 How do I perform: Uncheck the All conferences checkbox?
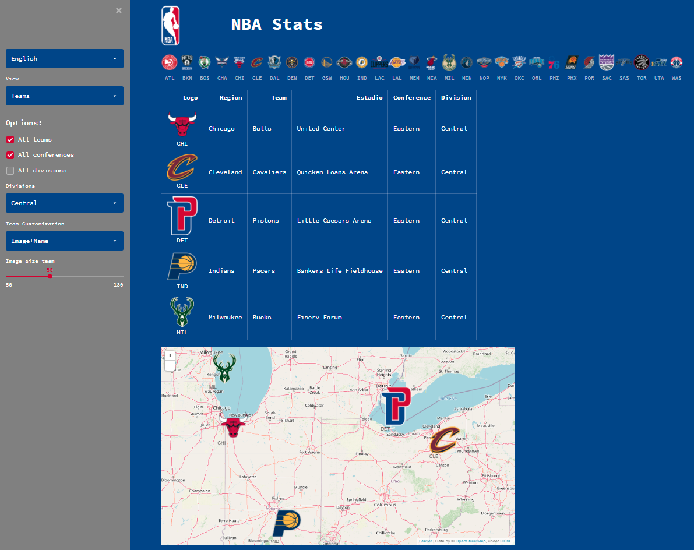click(10, 156)
